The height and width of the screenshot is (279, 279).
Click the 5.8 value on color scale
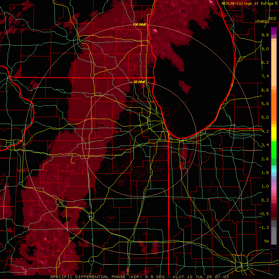(265, 104)
